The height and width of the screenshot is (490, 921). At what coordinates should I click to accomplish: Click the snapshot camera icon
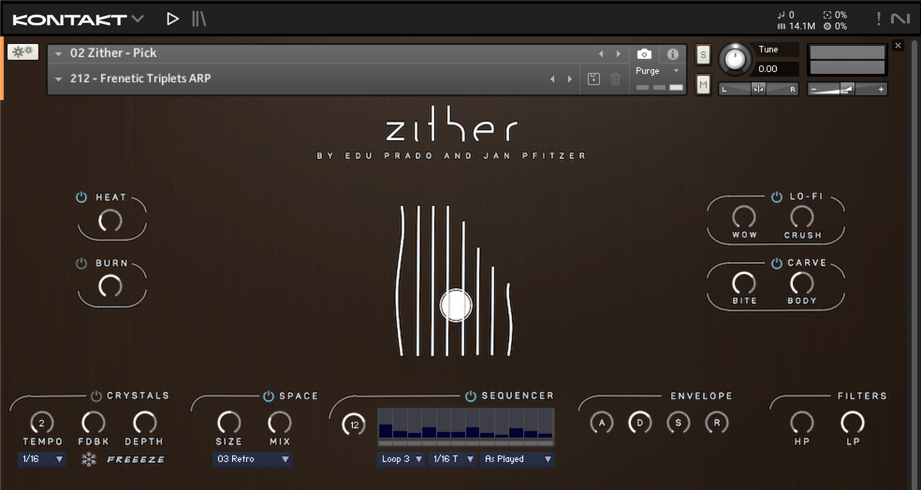point(644,54)
